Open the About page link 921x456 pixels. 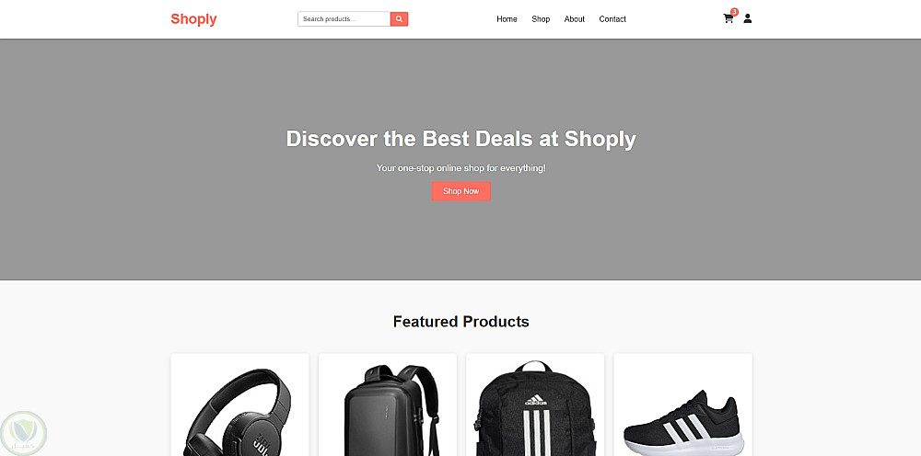[x=575, y=19]
